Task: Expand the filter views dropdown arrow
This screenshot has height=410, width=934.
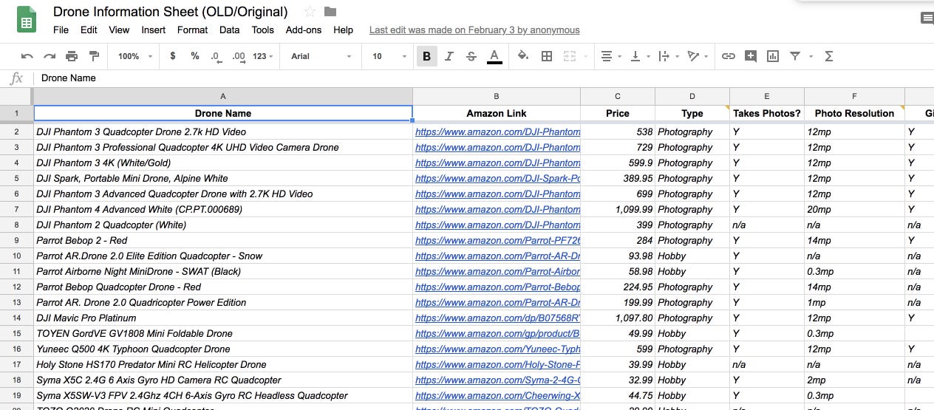Action: [x=811, y=56]
